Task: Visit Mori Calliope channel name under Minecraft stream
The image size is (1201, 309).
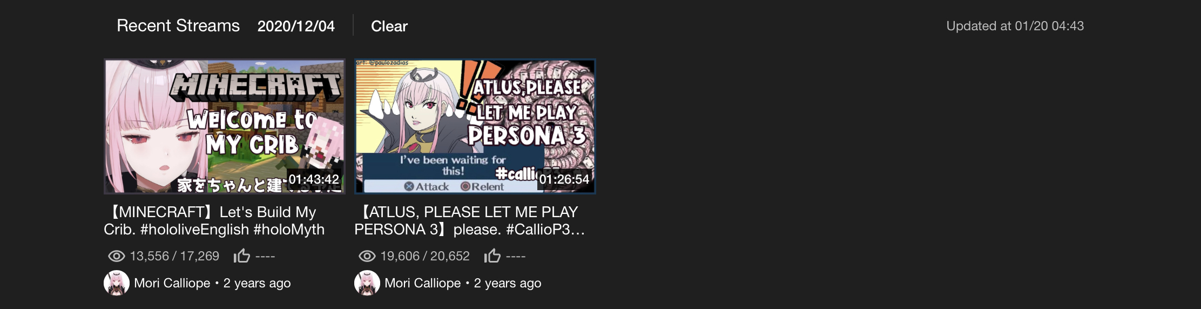Action: pos(172,283)
